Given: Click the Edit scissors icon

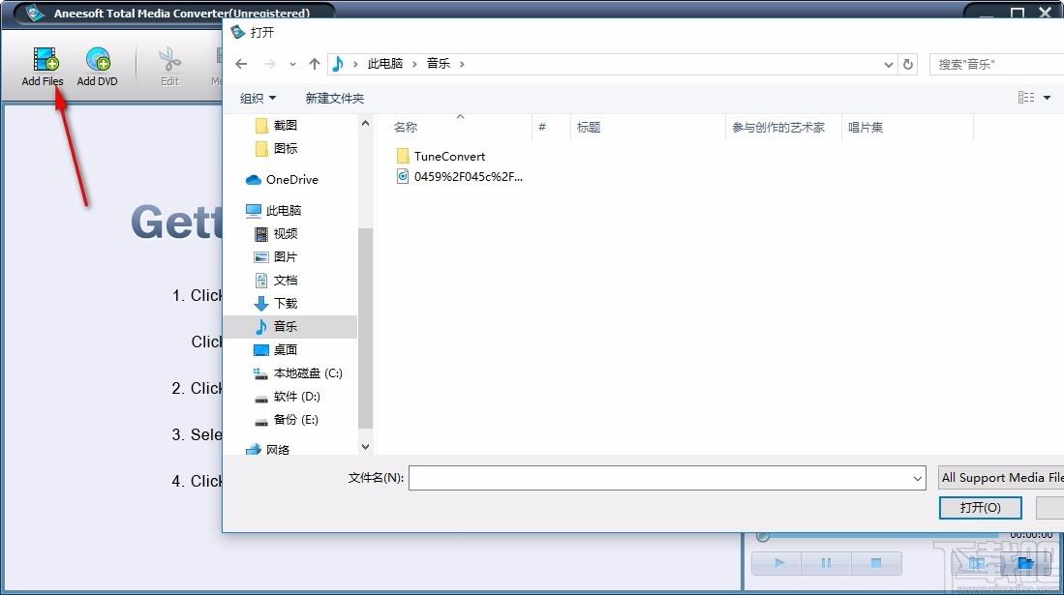Looking at the screenshot, I should 169,60.
